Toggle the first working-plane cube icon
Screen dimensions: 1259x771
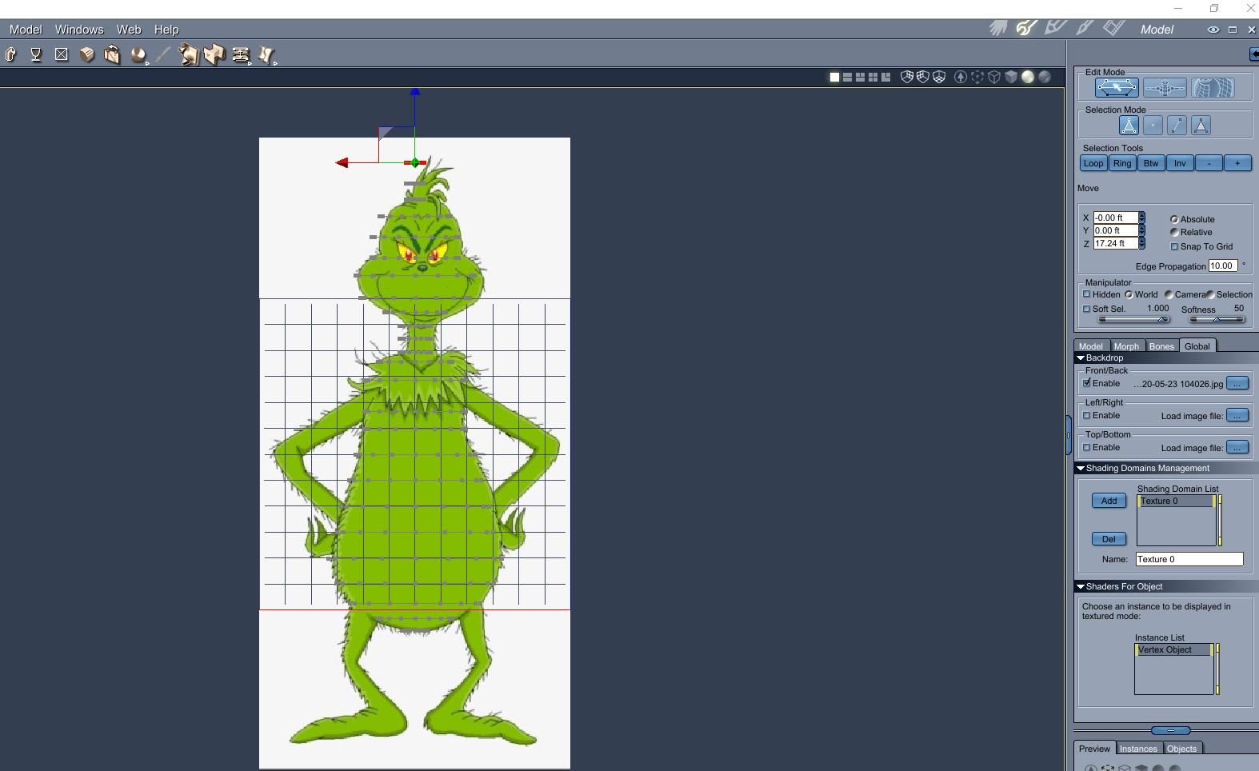pos(907,77)
